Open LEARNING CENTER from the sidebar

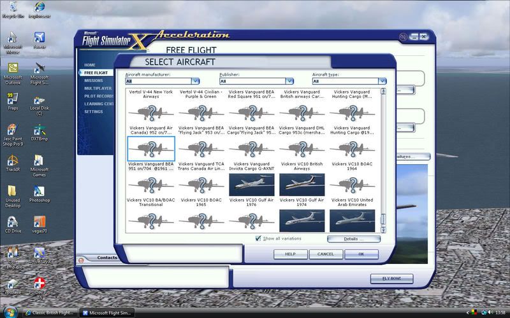(99, 104)
